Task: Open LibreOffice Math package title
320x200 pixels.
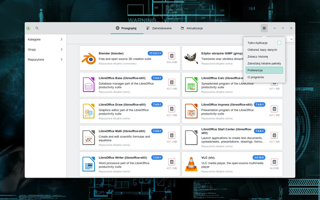Action: 122,131
